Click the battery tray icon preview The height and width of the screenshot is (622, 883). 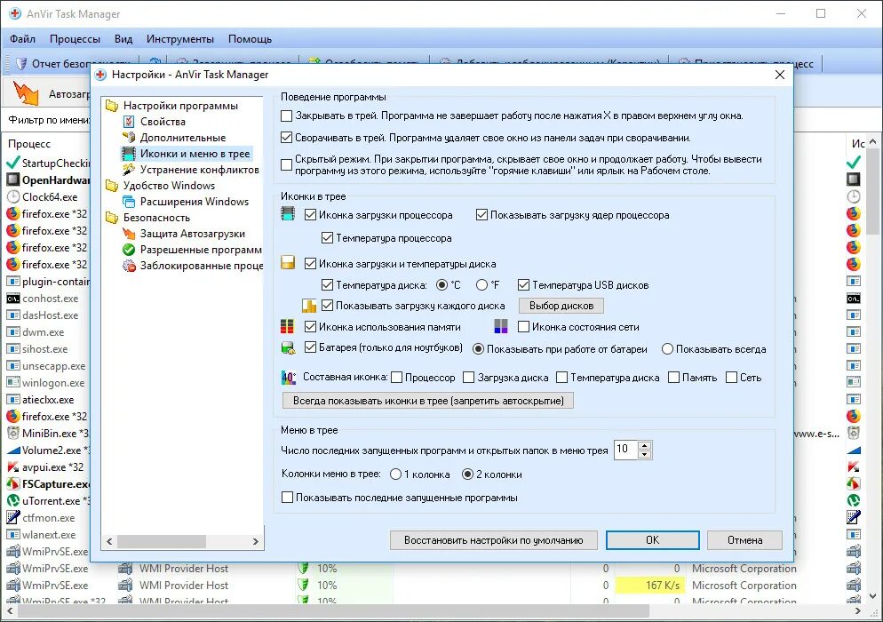click(x=287, y=348)
